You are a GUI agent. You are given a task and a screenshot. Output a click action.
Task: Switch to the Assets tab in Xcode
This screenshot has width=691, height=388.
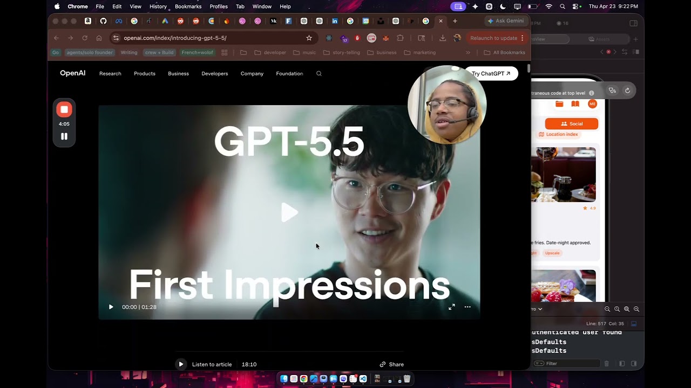point(600,39)
